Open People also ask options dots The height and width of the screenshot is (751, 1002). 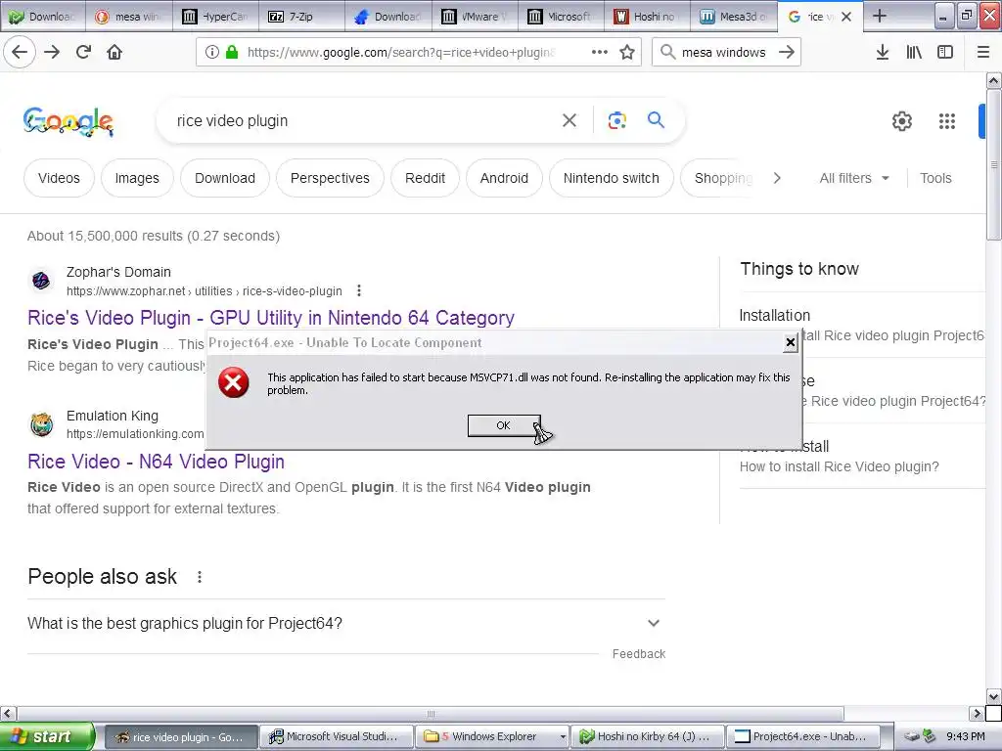(200, 577)
